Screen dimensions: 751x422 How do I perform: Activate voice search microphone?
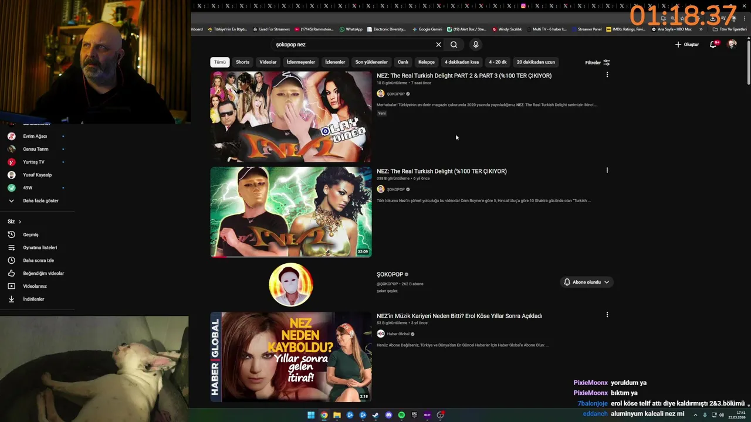pos(476,45)
